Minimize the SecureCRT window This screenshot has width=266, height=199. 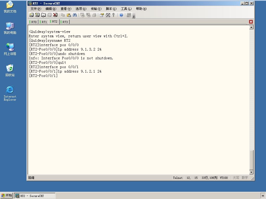[242, 3]
